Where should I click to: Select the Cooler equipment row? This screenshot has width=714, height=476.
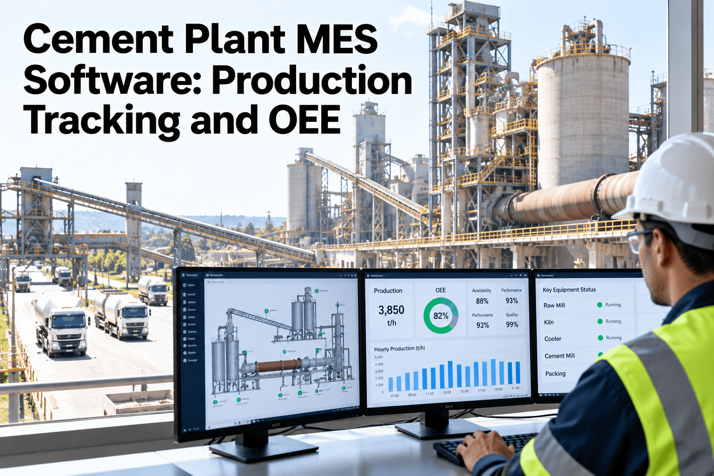pyautogui.click(x=587, y=338)
